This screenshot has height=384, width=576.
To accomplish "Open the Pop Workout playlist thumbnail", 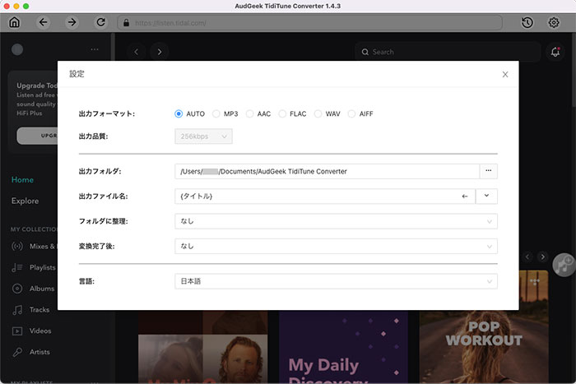I will [484, 347].
